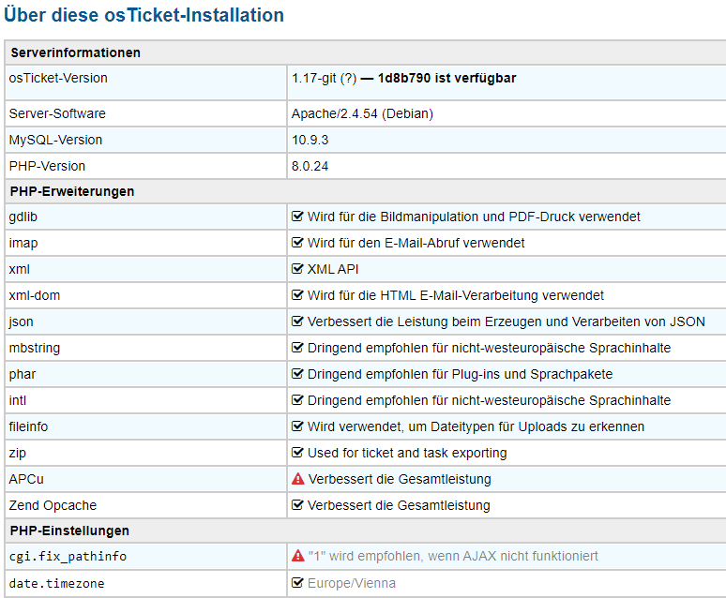
Task: Click the date.timezone check icon
Action: tap(298, 583)
